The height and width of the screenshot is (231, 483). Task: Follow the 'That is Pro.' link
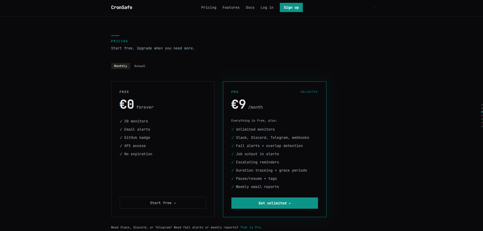[x=251, y=227]
